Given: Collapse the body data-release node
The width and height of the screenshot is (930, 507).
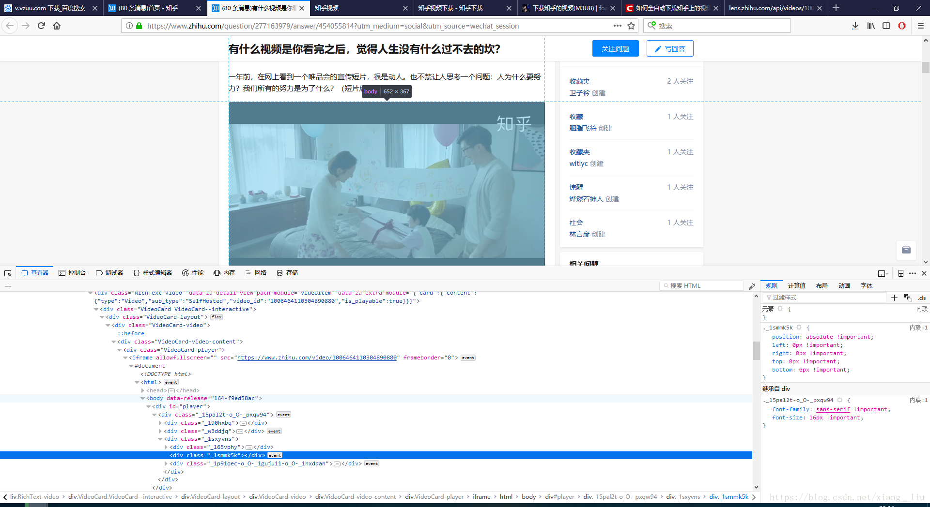Looking at the screenshot, I should pos(143,399).
